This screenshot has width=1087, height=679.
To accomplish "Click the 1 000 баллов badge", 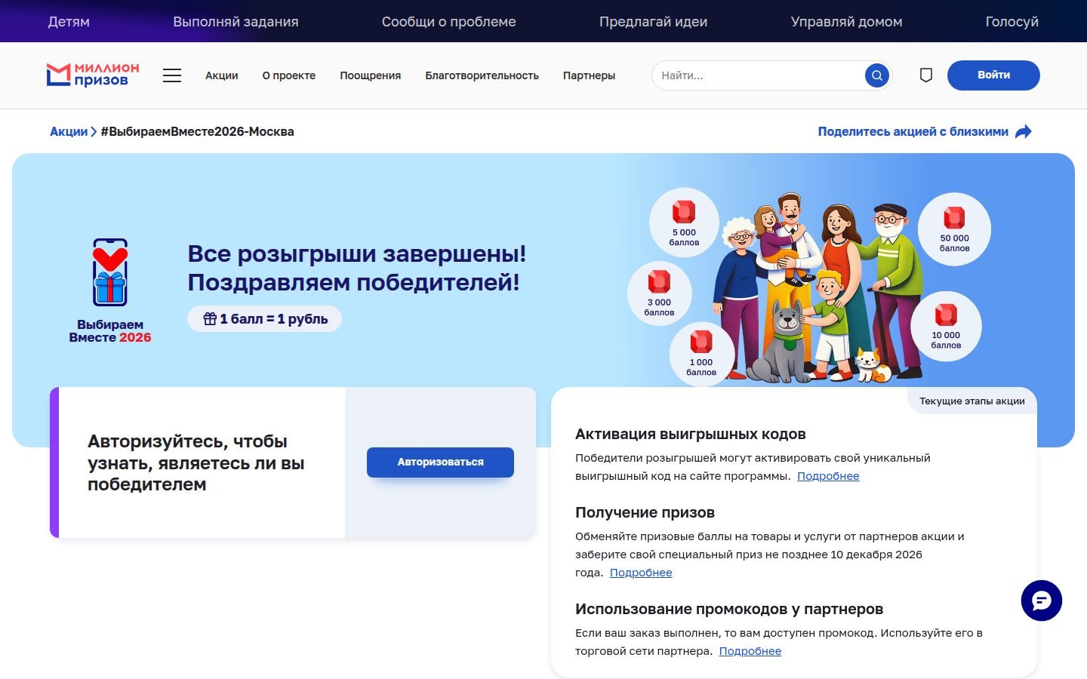I will [x=701, y=353].
